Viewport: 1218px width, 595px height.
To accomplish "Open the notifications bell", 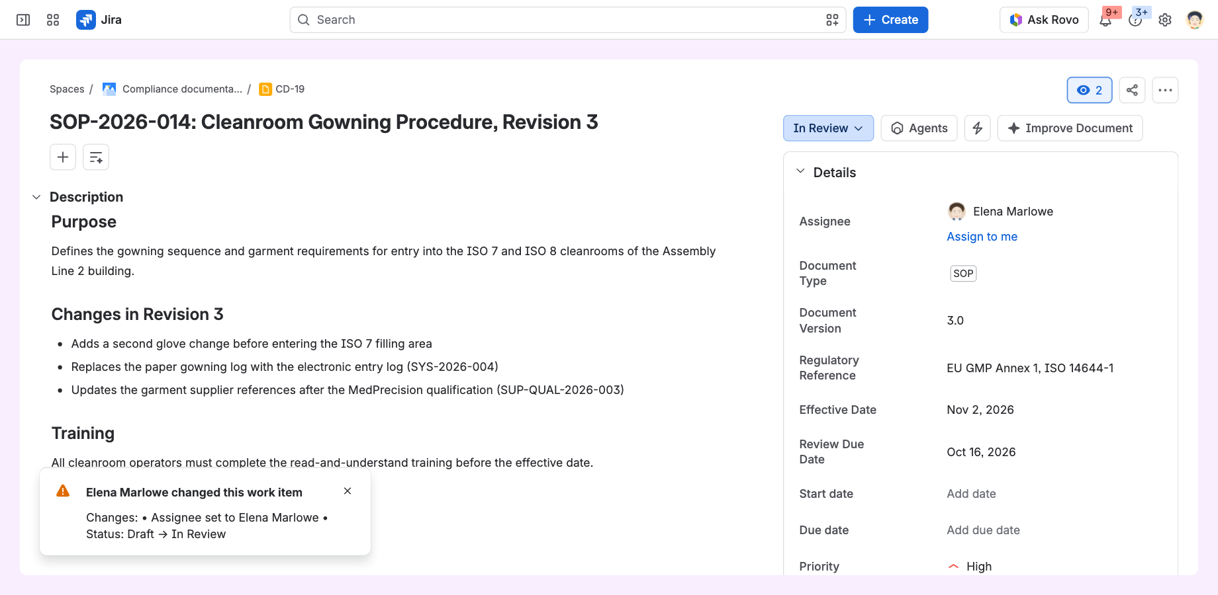I will 1105,20.
